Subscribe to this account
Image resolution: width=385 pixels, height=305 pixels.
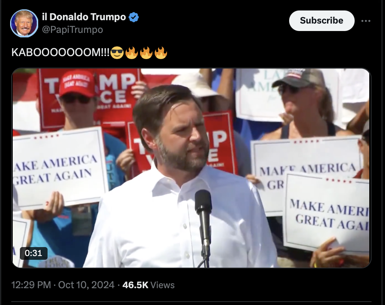click(322, 21)
